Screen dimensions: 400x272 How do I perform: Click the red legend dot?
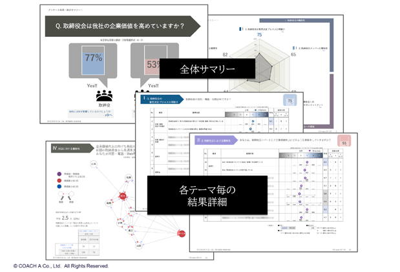coord(60,181)
